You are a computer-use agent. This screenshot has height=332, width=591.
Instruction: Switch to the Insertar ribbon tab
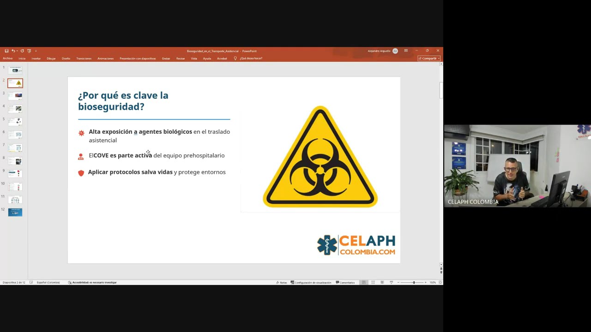(36, 59)
